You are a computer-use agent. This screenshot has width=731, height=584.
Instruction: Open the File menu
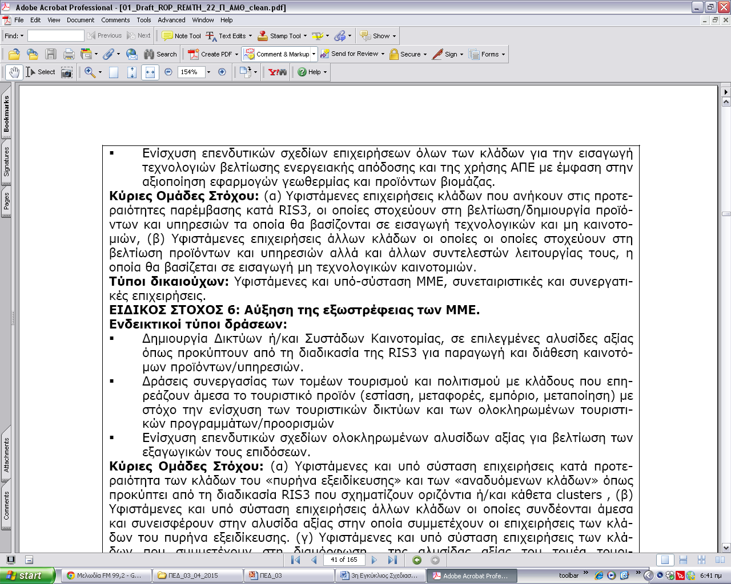[x=19, y=20]
